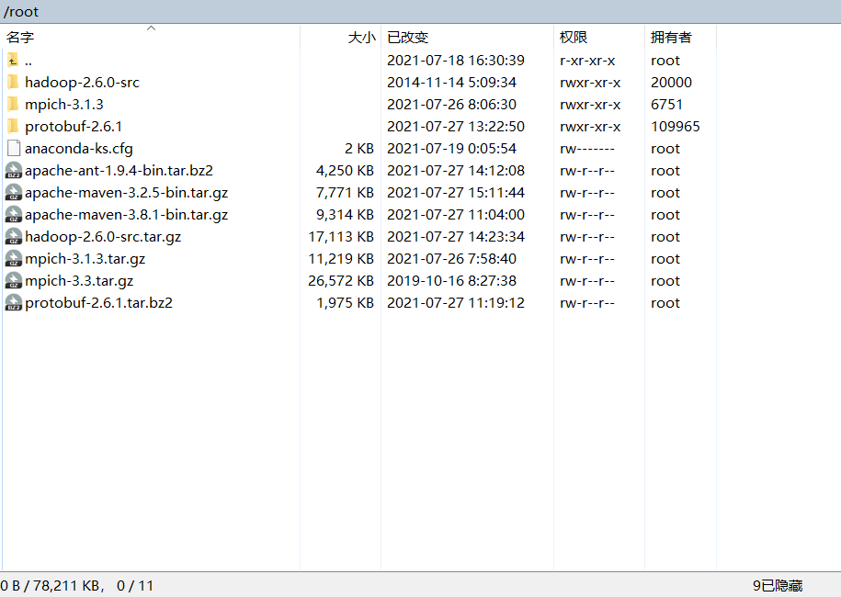The width and height of the screenshot is (841, 597).
Task: Click the protobuf-2.6.1.tar.bz2 archive icon
Action: pyautogui.click(x=14, y=302)
